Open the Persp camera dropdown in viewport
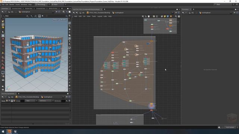This screenshot has width=239, height=134. [x=56, y=20]
